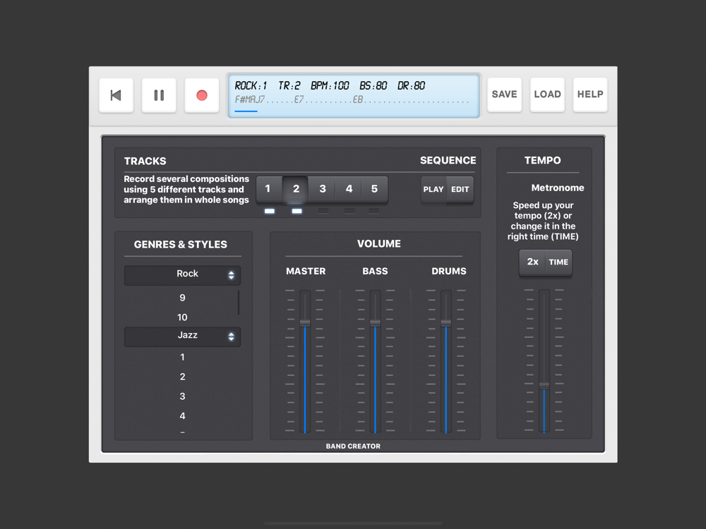The width and height of the screenshot is (706, 529).
Task: Start recording with the red record button
Action: pyautogui.click(x=202, y=95)
